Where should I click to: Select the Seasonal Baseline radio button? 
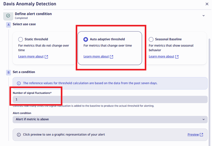tap(151, 39)
